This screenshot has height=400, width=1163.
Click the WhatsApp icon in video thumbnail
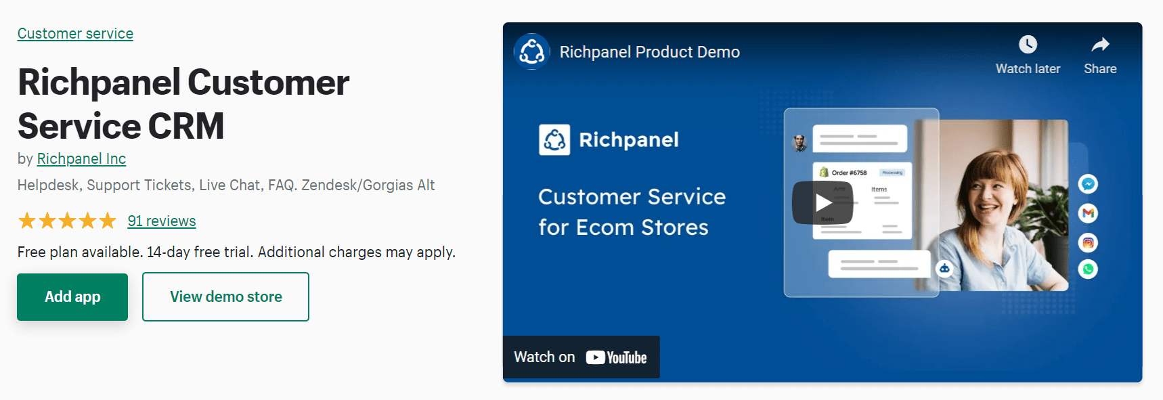click(x=1088, y=269)
